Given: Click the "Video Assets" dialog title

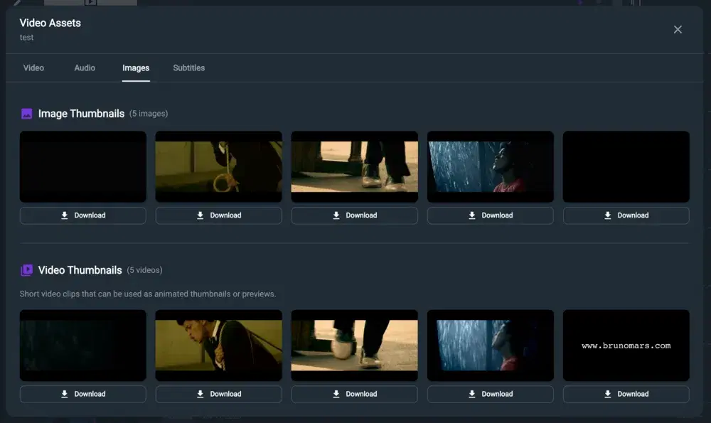Looking at the screenshot, I should point(50,23).
